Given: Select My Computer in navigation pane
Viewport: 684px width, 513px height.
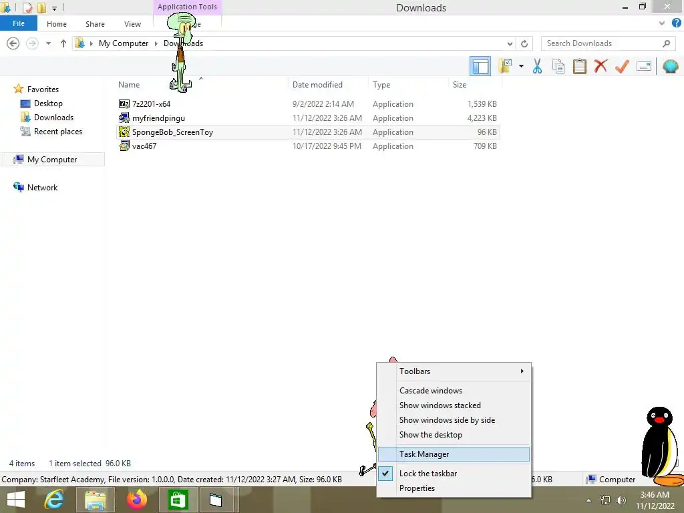Looking at the screenshot, I should (52, 159).
